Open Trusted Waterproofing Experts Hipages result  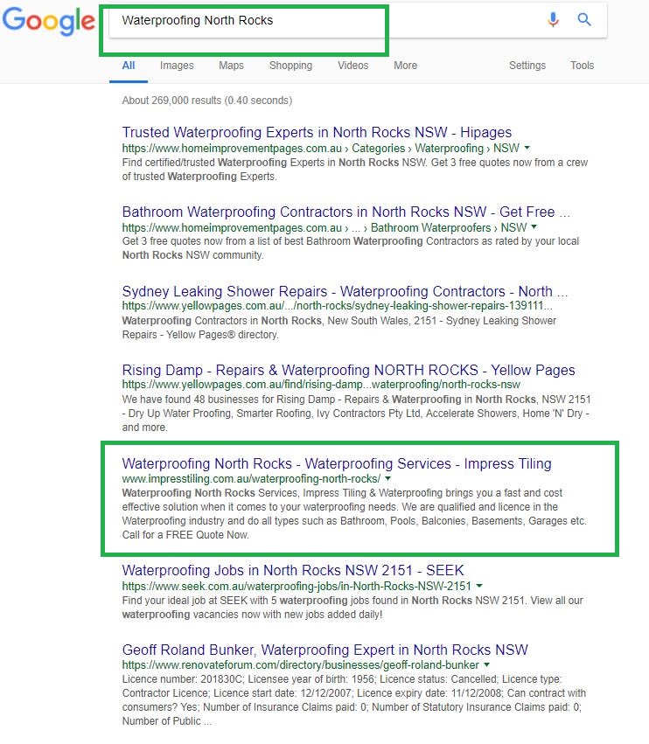[317, 132]
